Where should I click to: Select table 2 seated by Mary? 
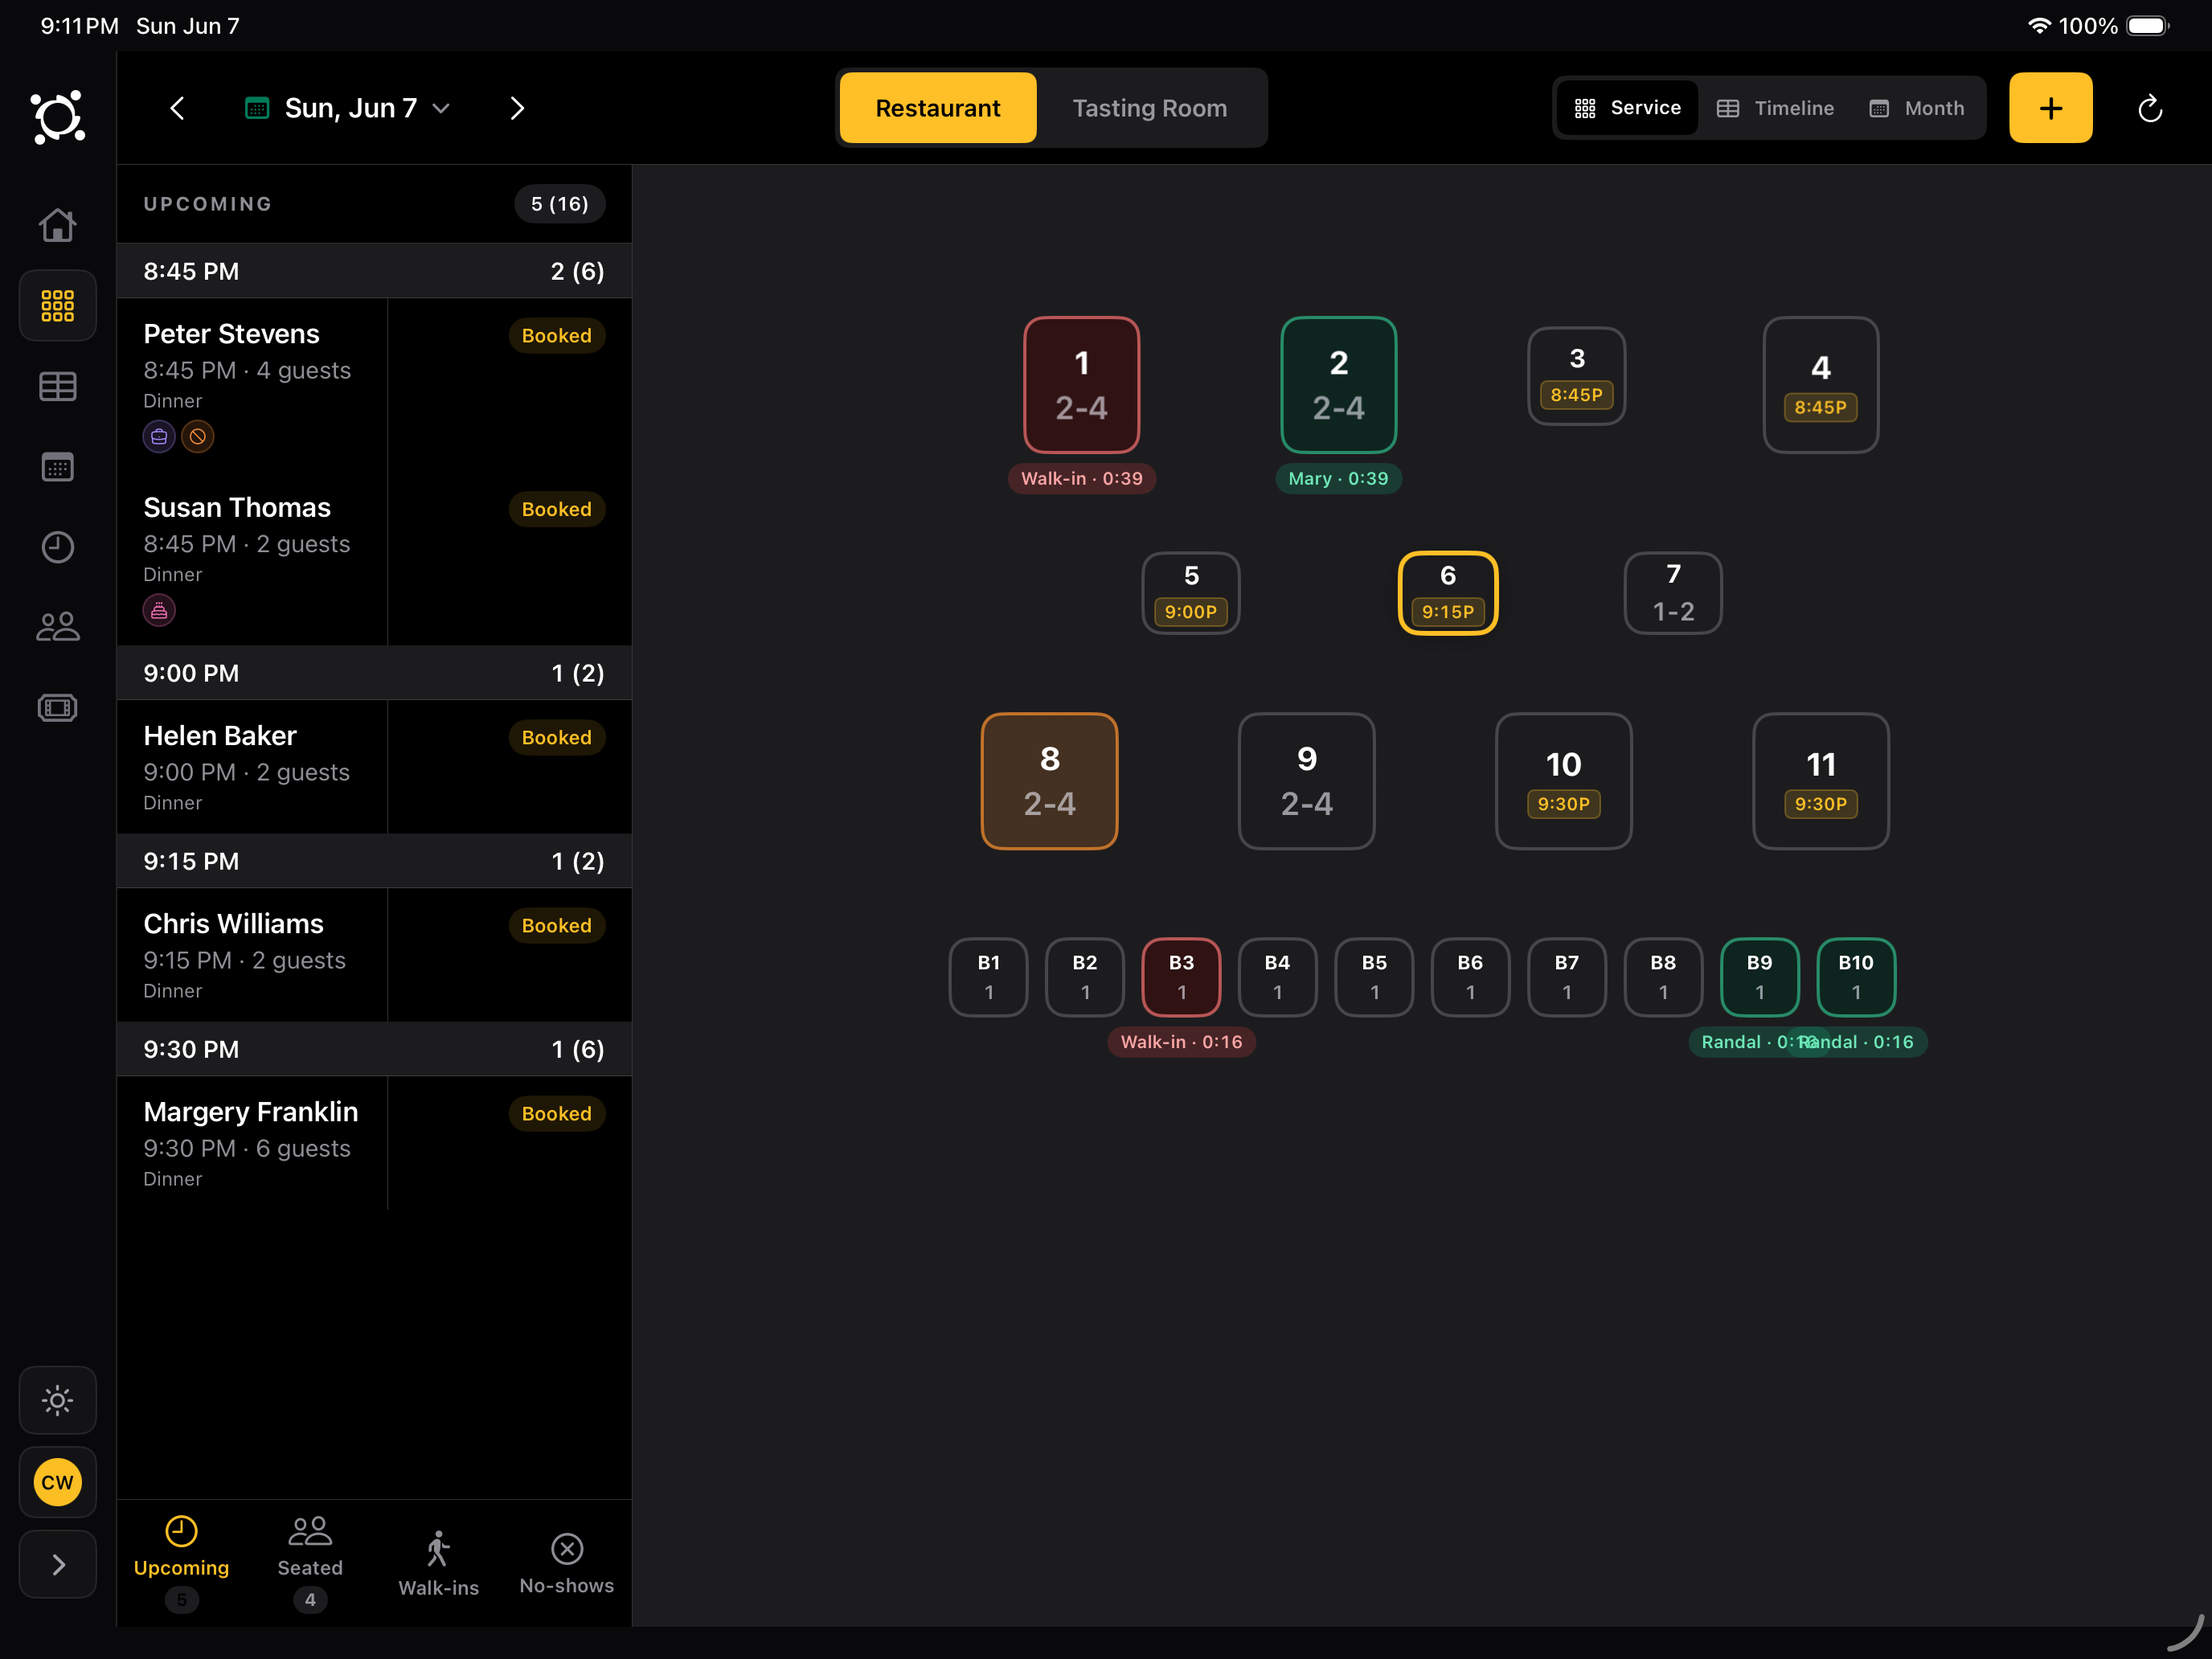point(1338,385)
